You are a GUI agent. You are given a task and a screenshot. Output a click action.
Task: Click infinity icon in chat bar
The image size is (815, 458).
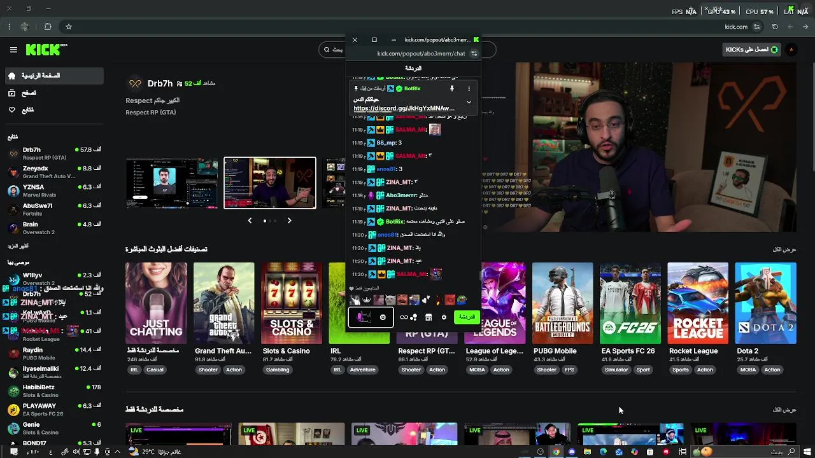point(404,317)
